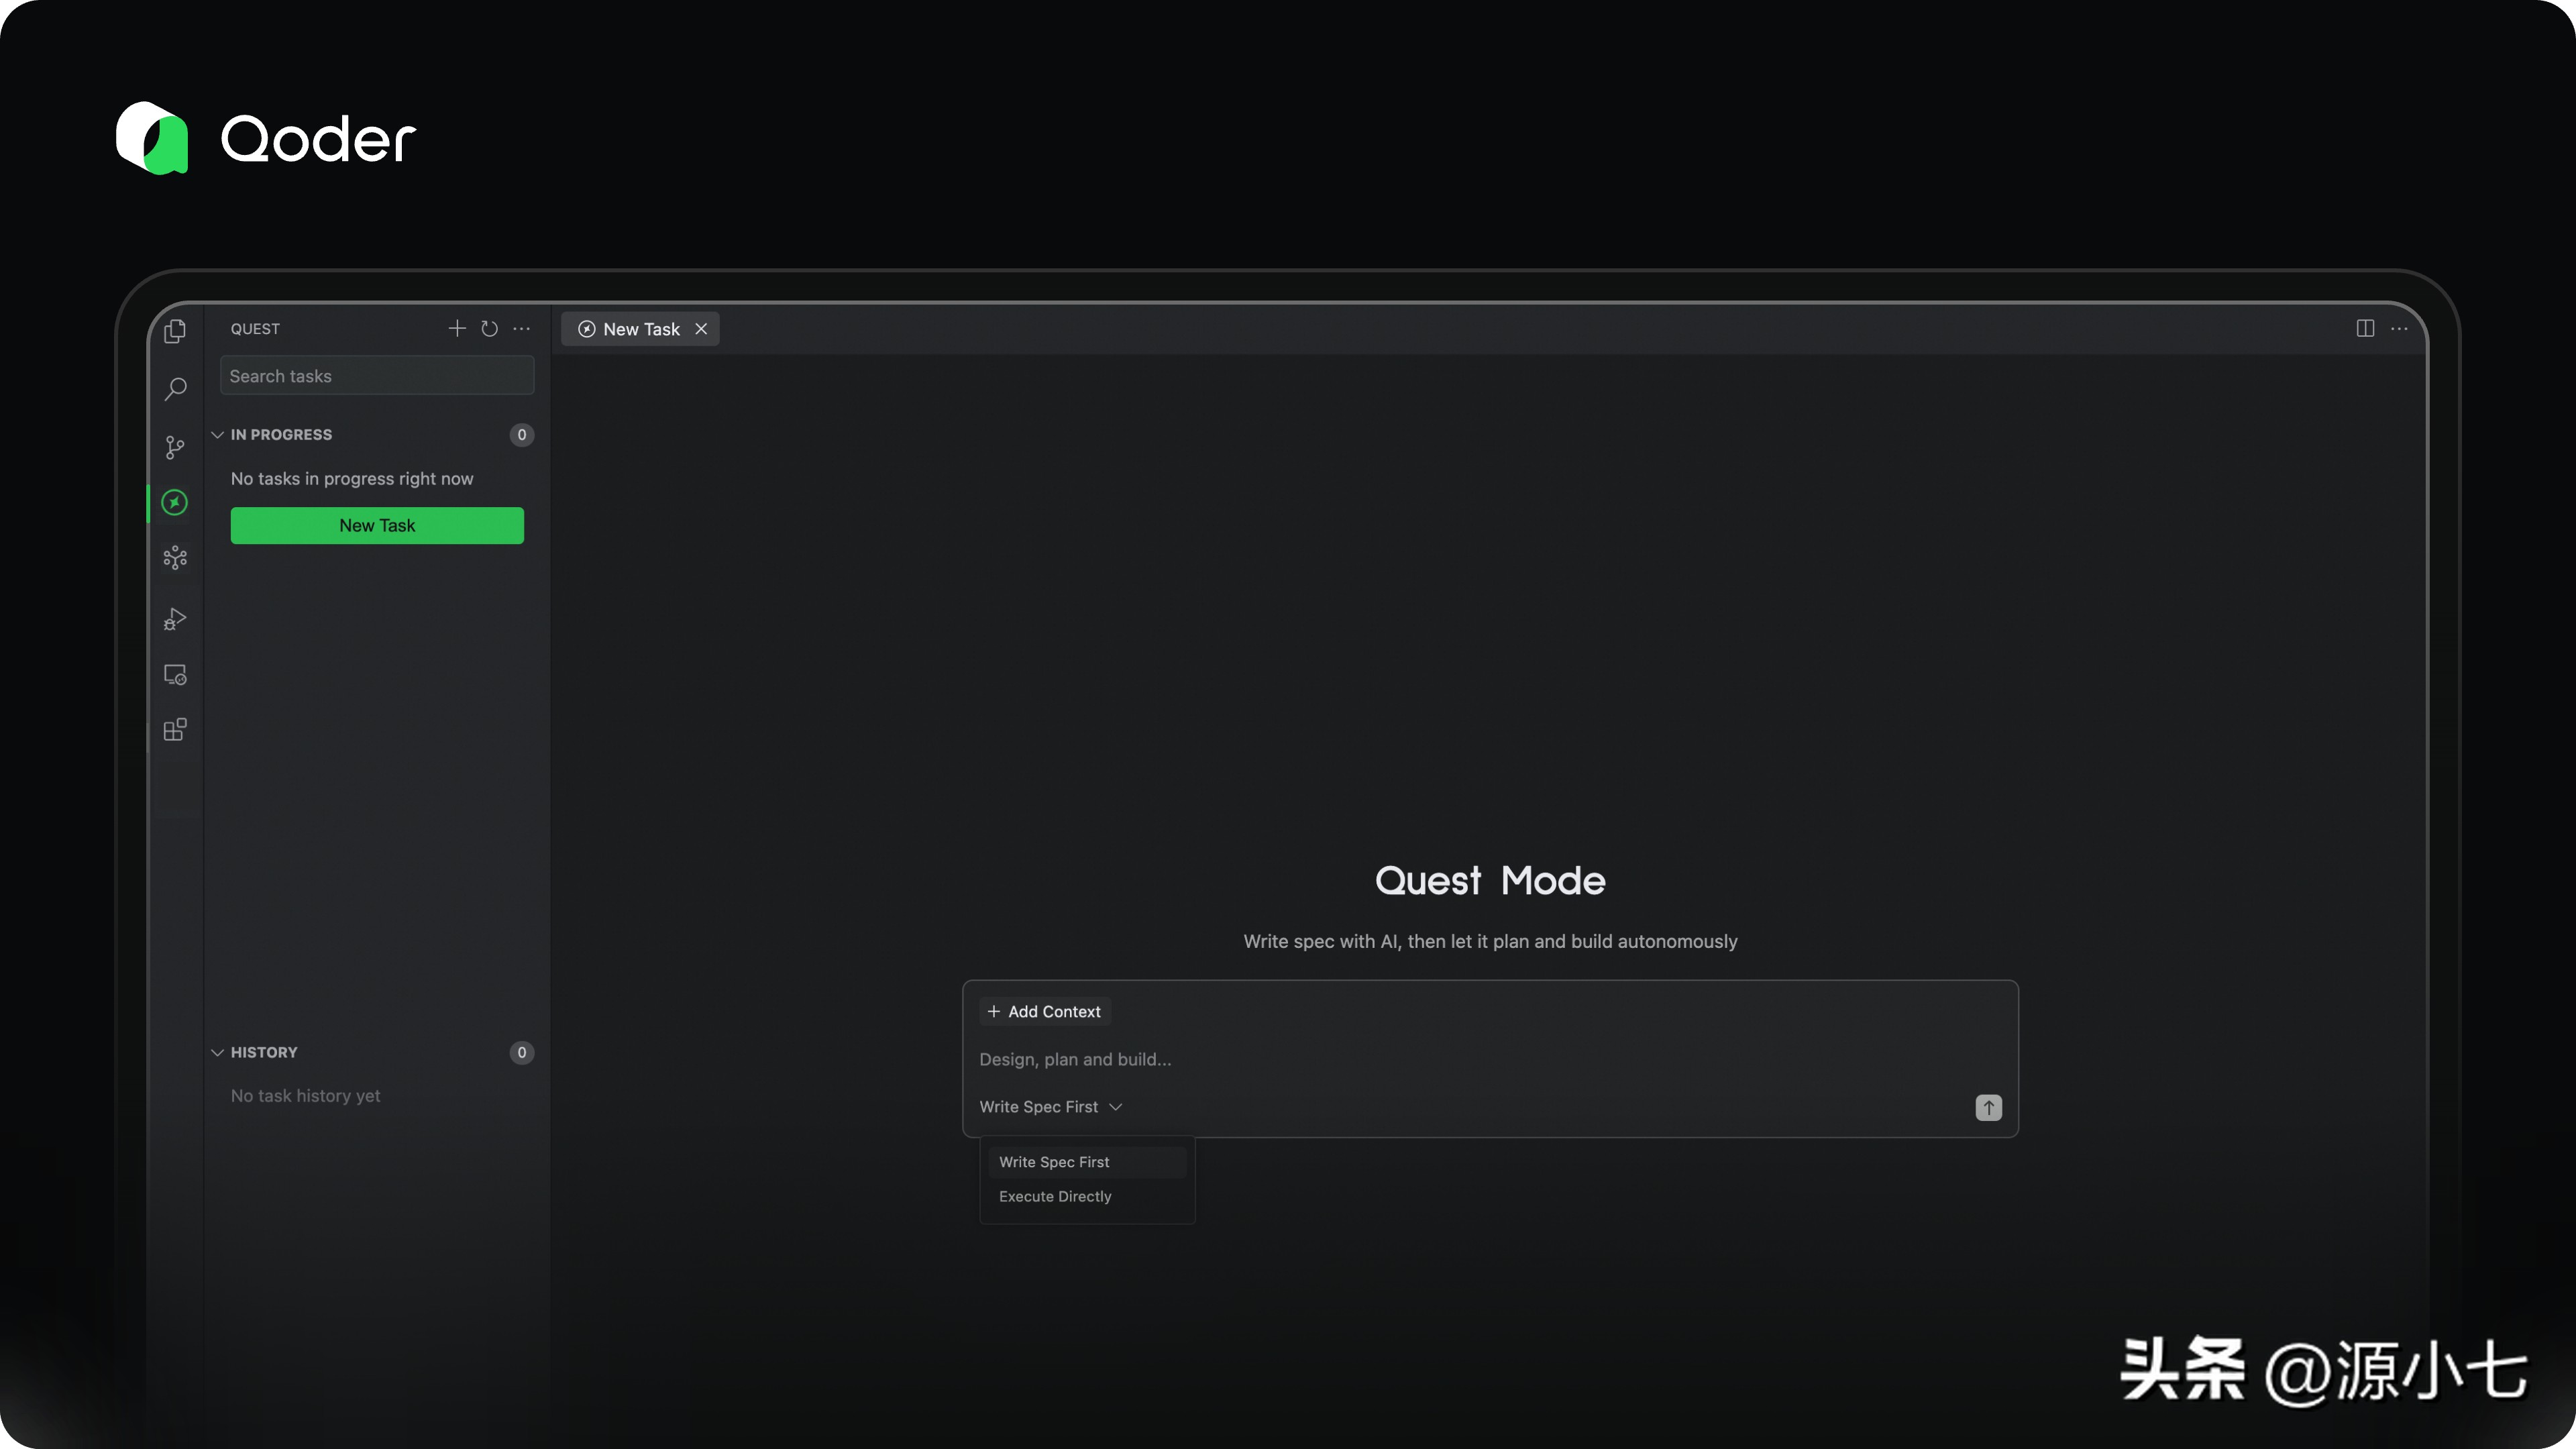The height and width of the screenshot is (1449, 2576).
Task: Refresh the Quest task list
Action: click(x=489, y=329)
